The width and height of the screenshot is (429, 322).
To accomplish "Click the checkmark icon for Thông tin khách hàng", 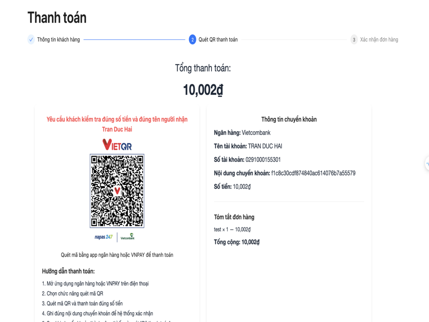I will 31,40.
